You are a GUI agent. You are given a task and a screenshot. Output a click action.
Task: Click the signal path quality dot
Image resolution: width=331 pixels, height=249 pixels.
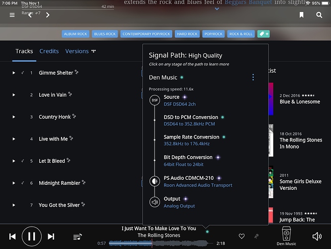[207, 232]
